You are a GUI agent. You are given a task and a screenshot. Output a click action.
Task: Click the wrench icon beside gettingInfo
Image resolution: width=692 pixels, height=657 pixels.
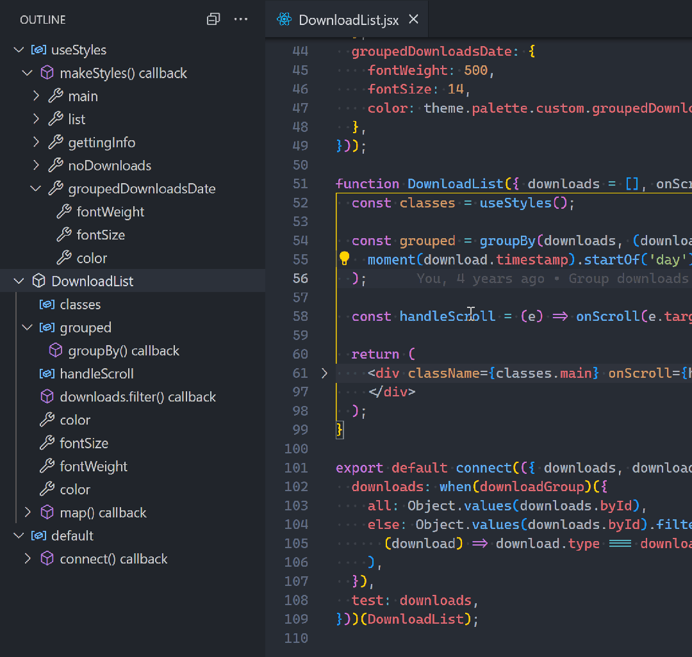56,142
